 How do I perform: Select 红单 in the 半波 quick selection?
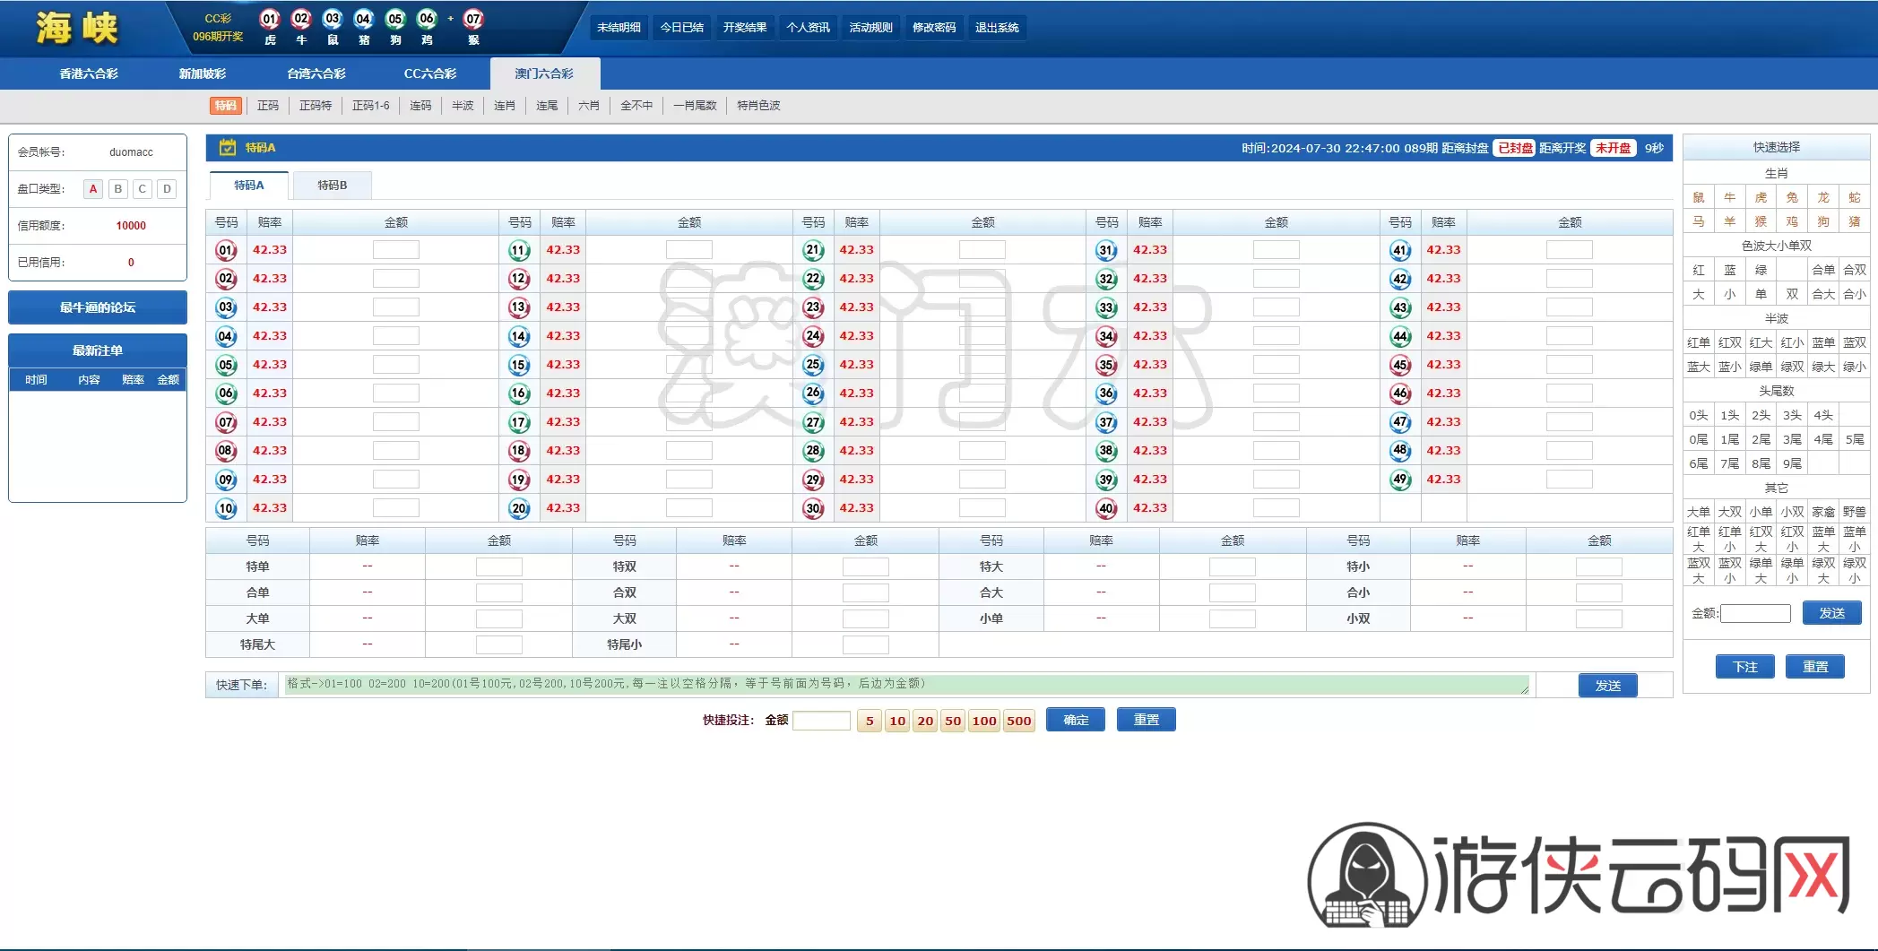1699,342
